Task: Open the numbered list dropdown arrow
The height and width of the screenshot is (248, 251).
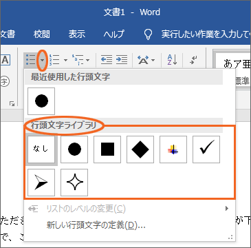Action: point(65,61)
